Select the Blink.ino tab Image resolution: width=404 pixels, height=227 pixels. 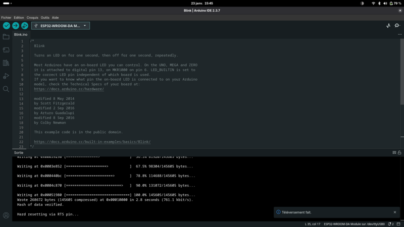click(21, 34)
